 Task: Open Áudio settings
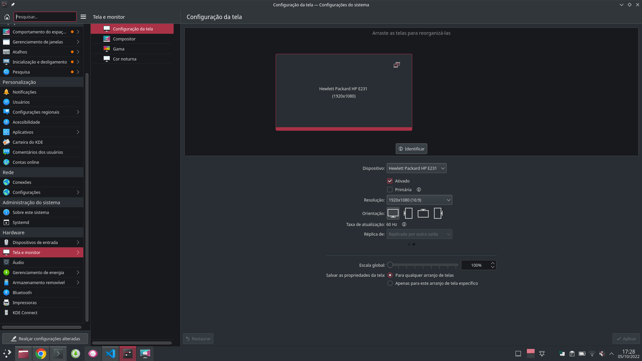(41, 262)
